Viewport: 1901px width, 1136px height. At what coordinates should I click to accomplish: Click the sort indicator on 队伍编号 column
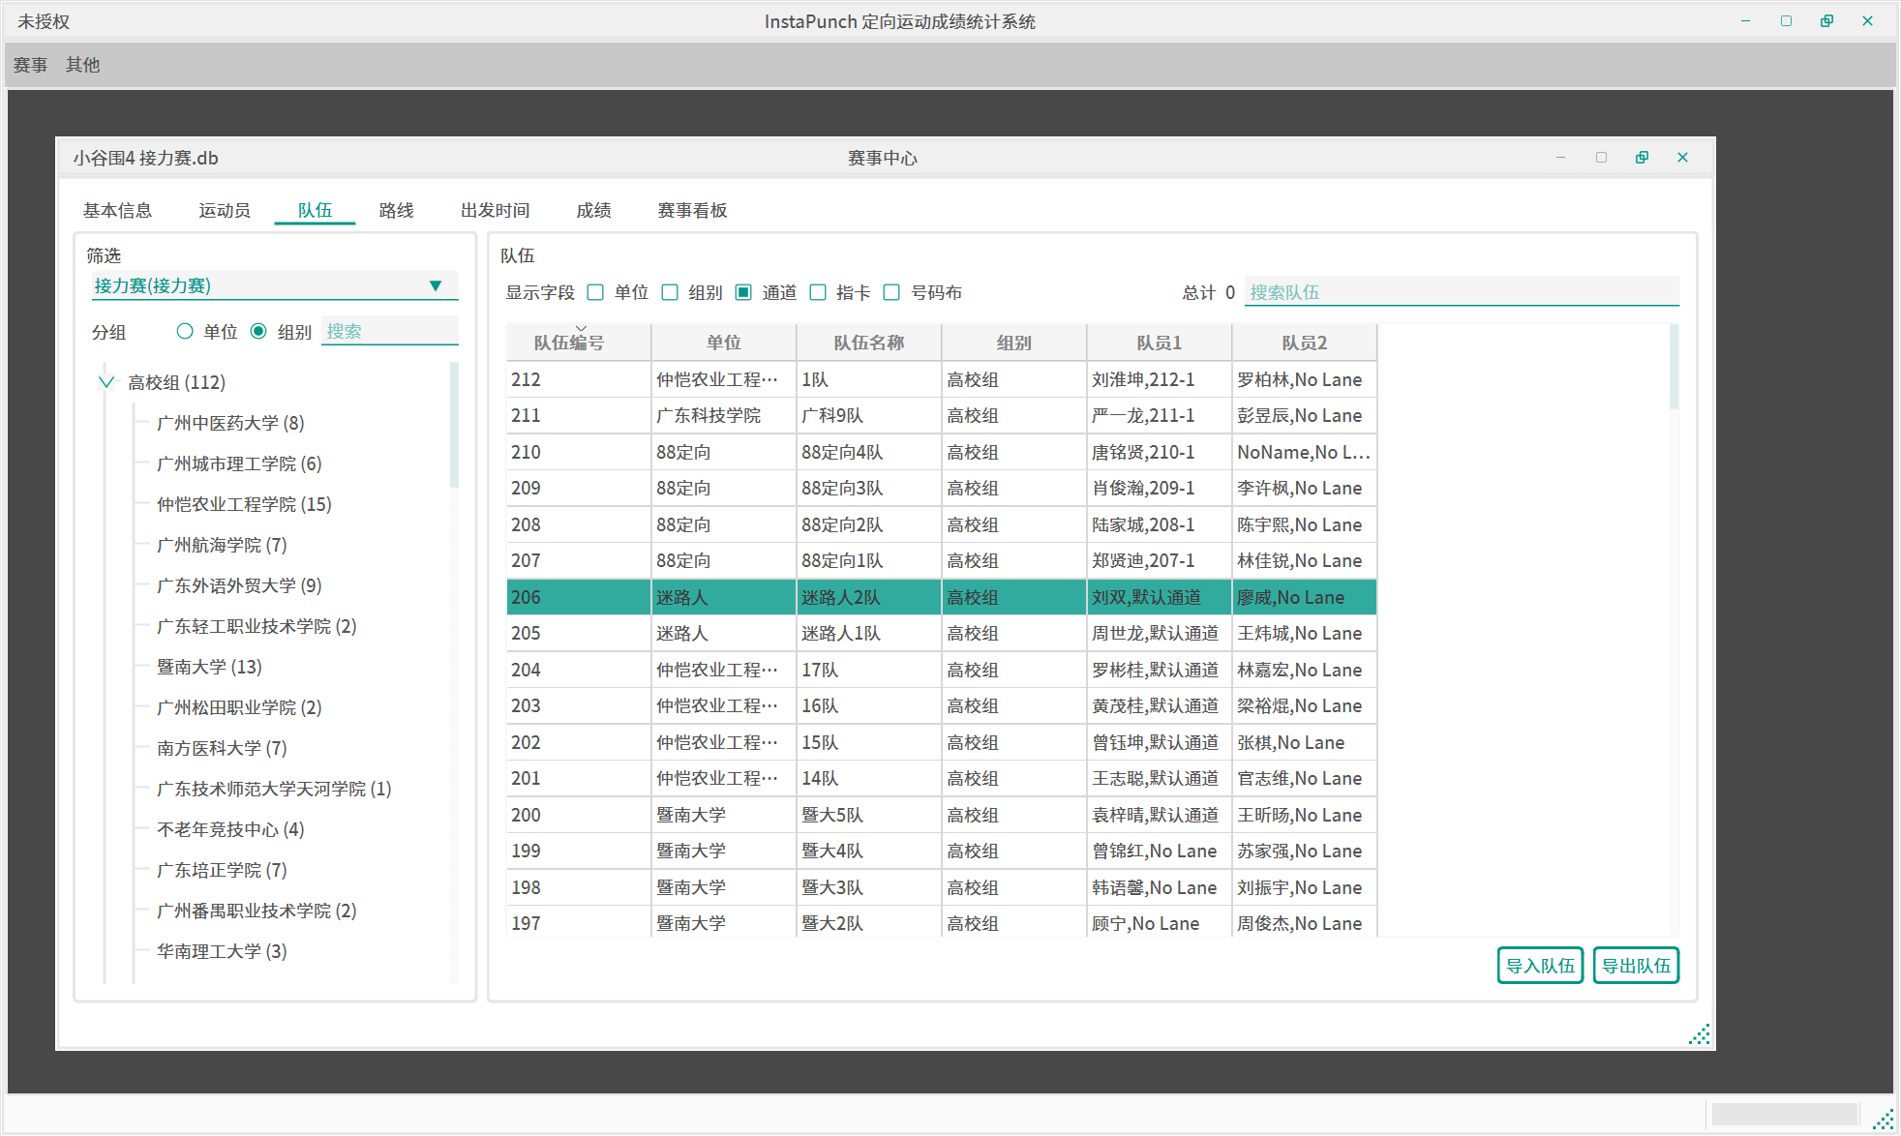coord(581,329)
